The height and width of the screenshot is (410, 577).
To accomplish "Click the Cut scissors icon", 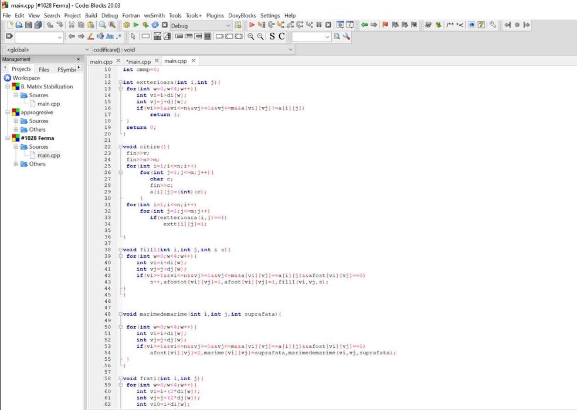I will coord(72,25).
